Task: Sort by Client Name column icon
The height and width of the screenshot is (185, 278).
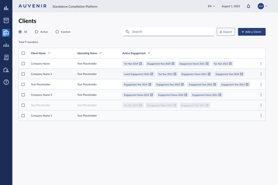Action: point(50,53)
